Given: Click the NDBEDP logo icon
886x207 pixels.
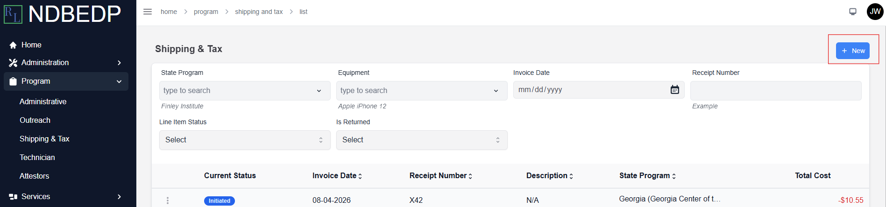Looking at the screenshot, I should [x=13, y=14].
